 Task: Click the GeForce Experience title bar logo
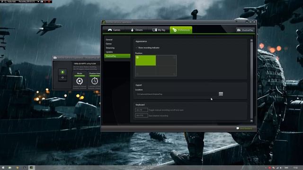point(104,22)
